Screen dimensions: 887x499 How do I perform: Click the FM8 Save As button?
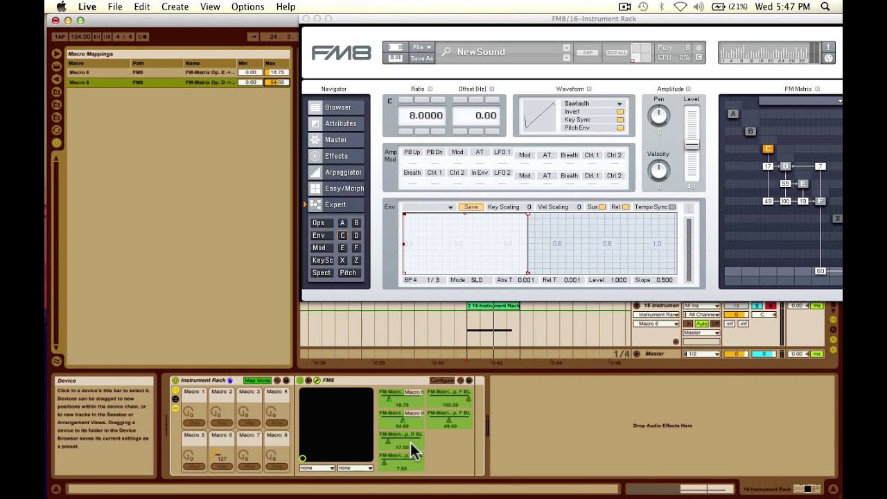(421, 58)
